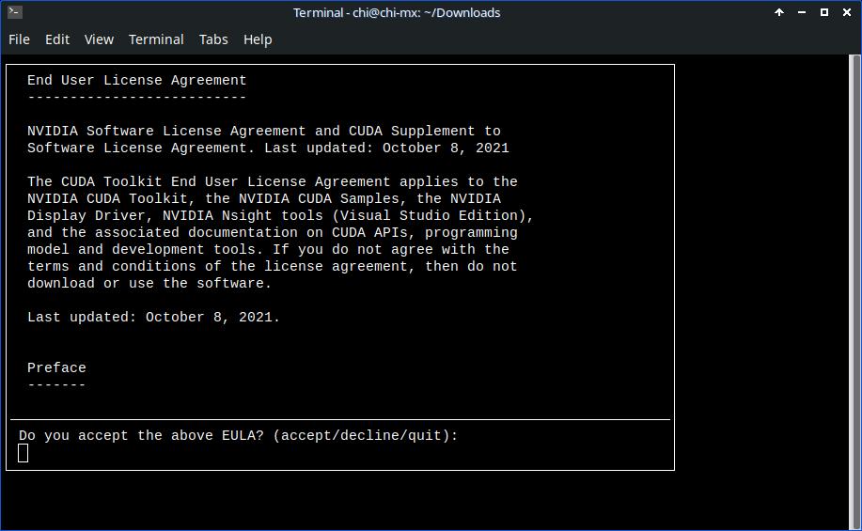Open the Terminal menu
Image resolution: width=862 pixels, height=531 pixels.
pyautogui.click(x=156, y=39)
